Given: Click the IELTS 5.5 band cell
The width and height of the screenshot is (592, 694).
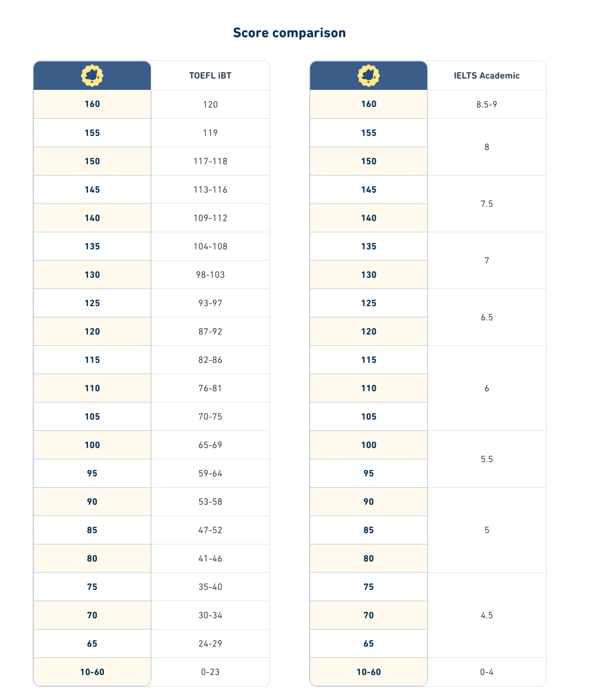Looking at the screenshot, I should (487, 459).
